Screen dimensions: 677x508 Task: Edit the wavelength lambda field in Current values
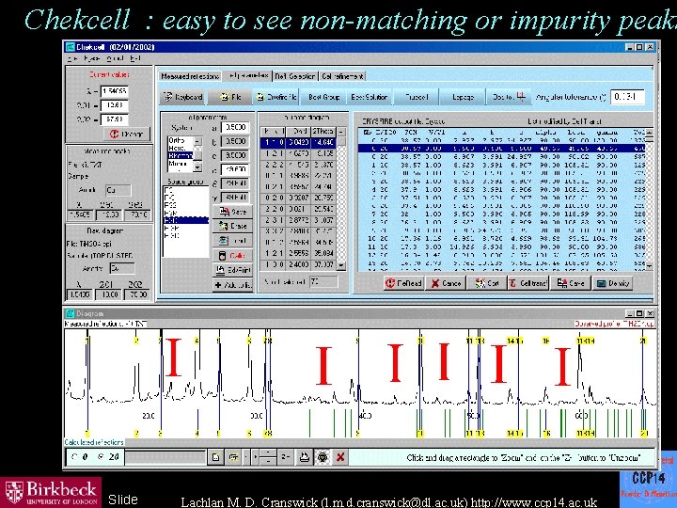(x=115, y=91)
